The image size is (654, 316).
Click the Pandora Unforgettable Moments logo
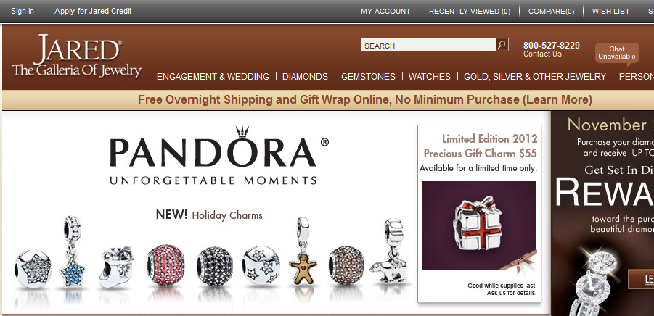(218, 156)
